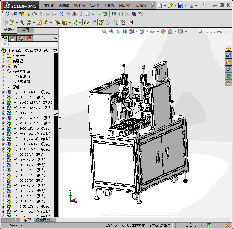
Task: Expand the 注解 annotations folder
Action: point(3,66)
